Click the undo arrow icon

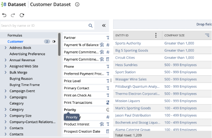click(4, 15)
